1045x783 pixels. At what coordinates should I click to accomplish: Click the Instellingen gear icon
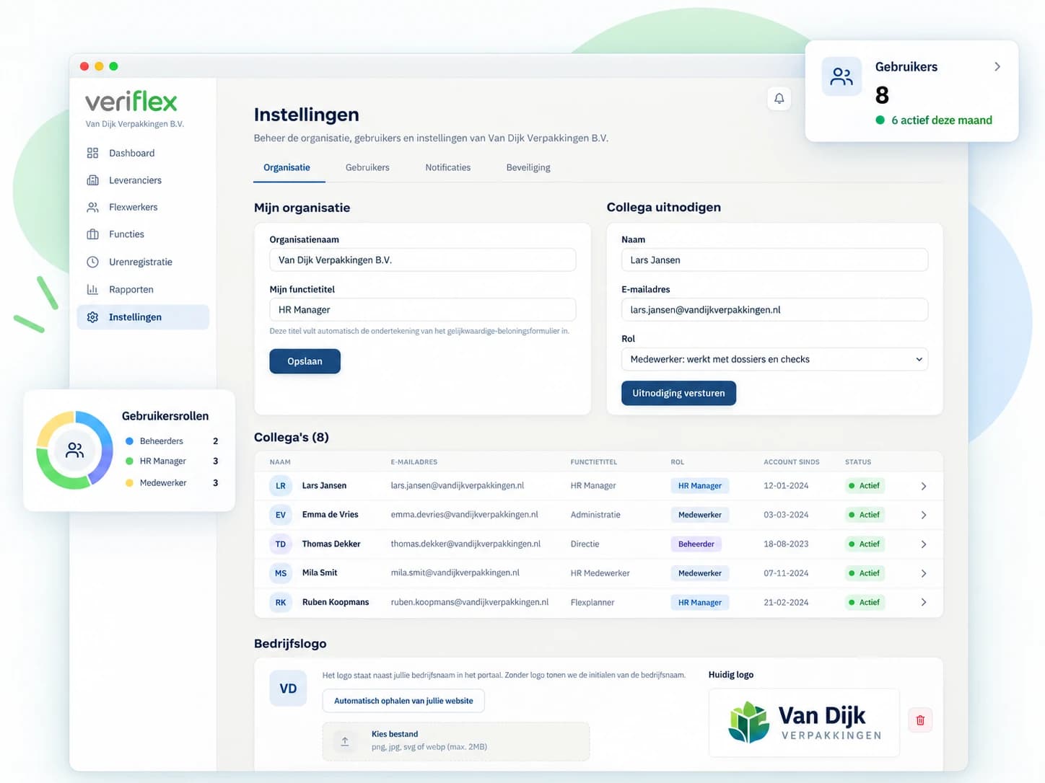(x=92, y=317)
